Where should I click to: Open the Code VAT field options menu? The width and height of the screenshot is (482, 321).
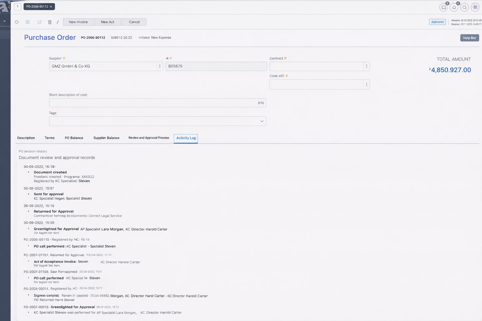point(366,84)
